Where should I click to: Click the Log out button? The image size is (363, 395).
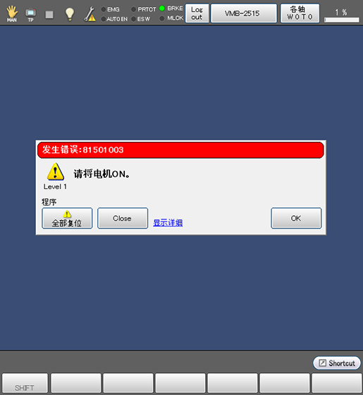(x=197, y=13)
